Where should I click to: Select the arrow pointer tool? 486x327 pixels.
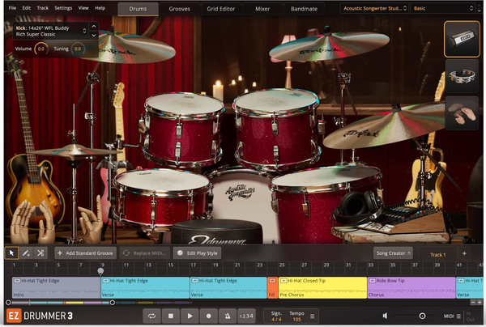11,253
